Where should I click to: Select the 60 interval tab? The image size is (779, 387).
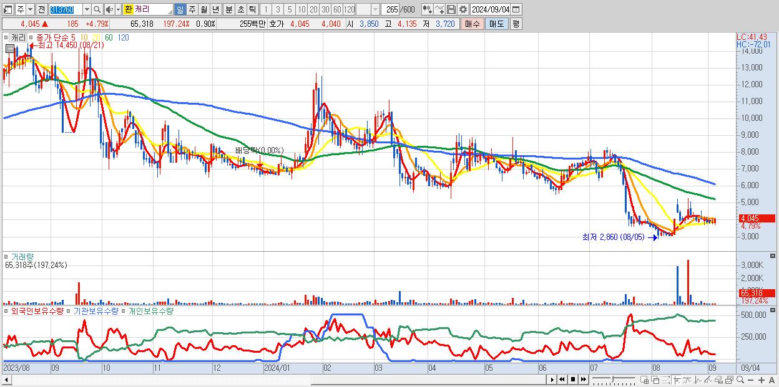pyautogui.click(x=337, y=10)
